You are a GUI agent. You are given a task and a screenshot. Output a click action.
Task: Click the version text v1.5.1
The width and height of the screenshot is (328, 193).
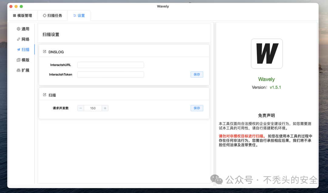275,88
